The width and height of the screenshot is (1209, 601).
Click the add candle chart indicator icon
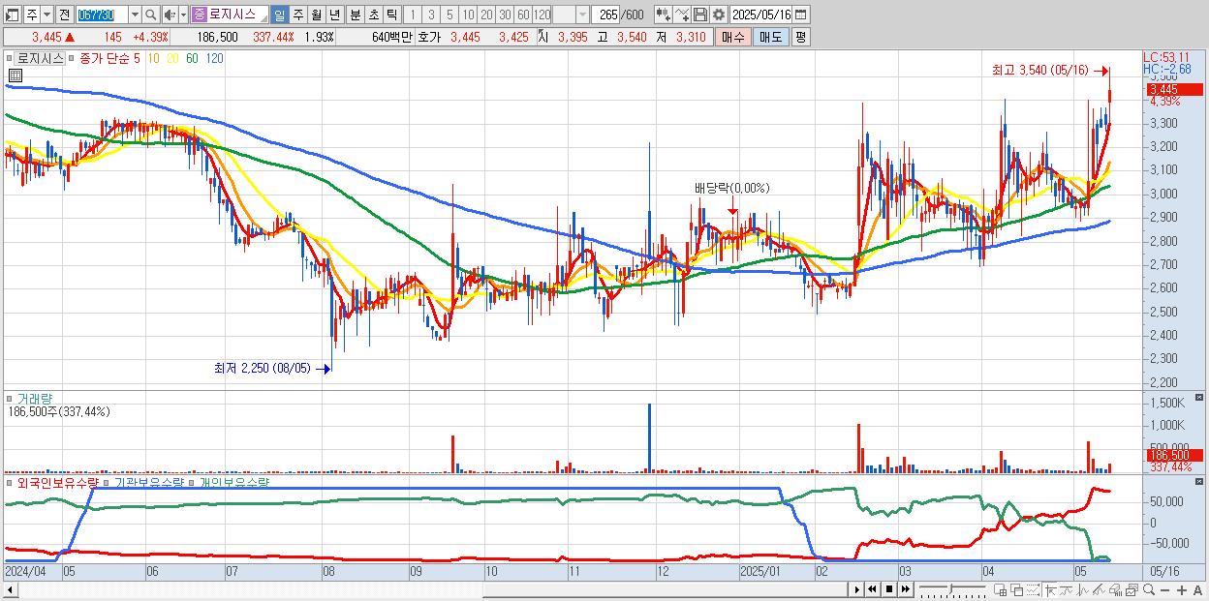(x=664, y=15)
